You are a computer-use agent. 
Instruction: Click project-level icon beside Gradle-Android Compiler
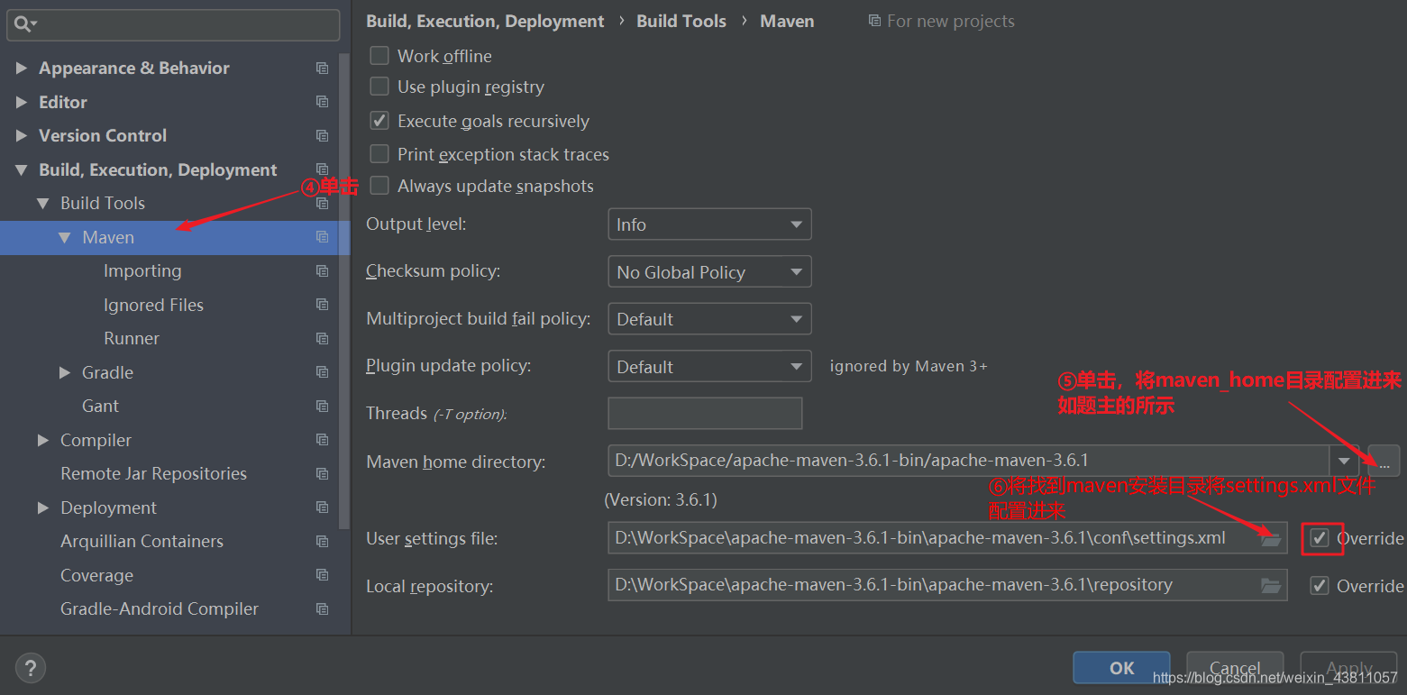[x=322, y=608]
